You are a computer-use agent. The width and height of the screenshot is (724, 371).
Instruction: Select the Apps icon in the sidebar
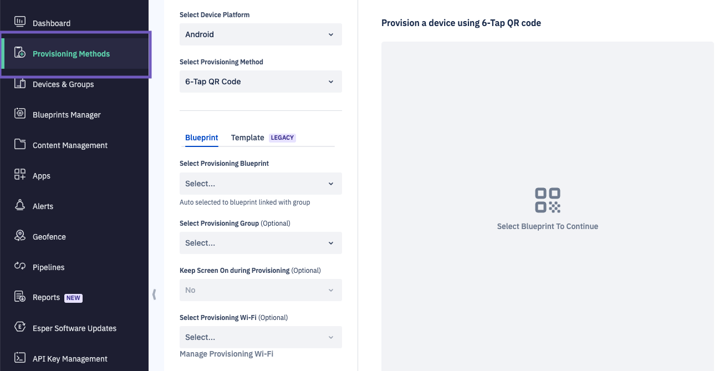pos(20,175)
